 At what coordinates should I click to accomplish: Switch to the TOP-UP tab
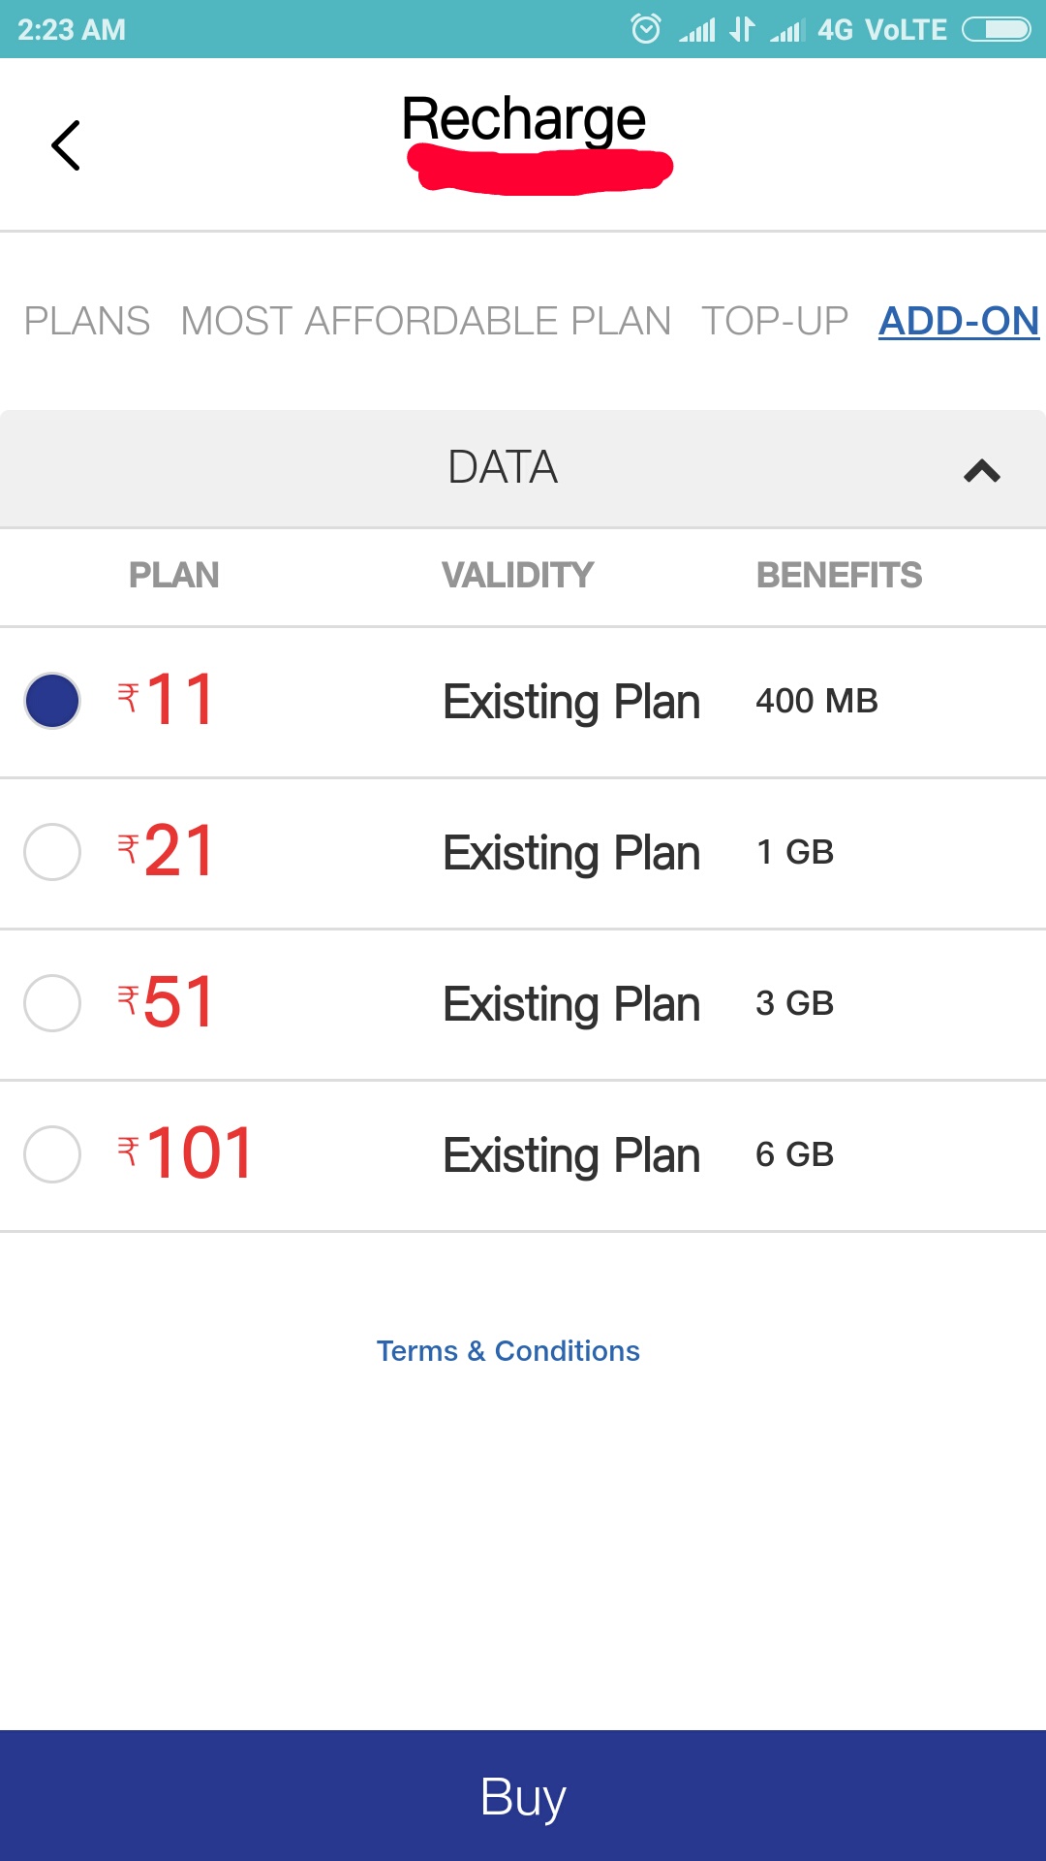click(775, 321)
